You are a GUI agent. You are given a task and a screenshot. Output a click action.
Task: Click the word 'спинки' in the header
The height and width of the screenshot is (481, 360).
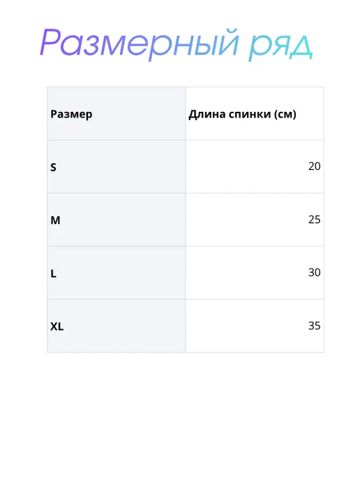pyautogui.click(x=250, y=115)
